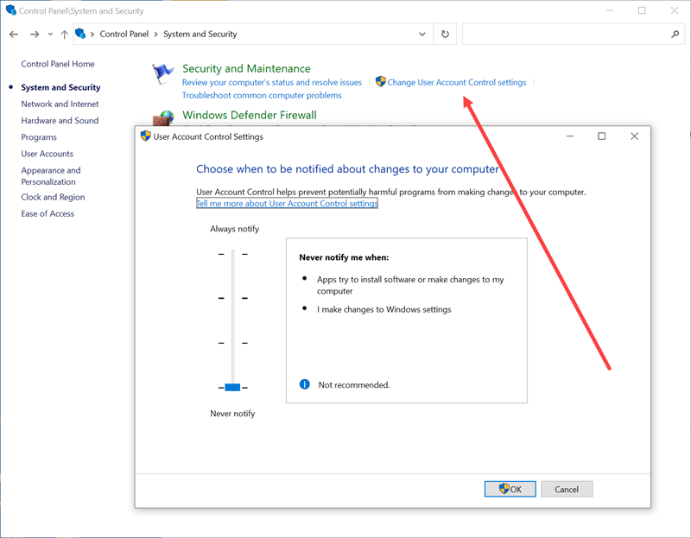691x538 pixels.
Task: Click 'I make changes to Windows settings' text
Action: tap(384, 309)
